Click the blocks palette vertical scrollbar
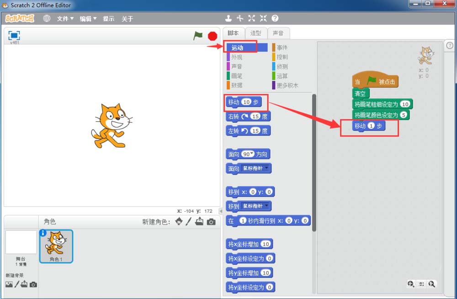This screenshot has height=299, width=457. pos(314,163)
